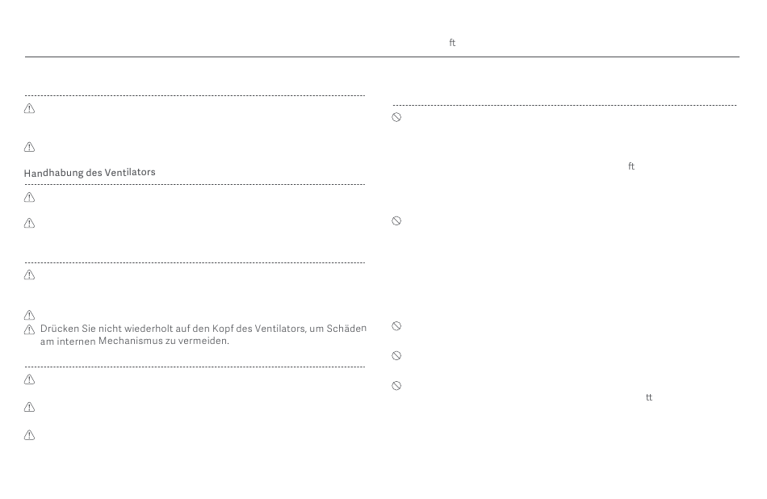Click the bottommost warning triangle in left column
767x499 pixels.
tap(29, 435)
